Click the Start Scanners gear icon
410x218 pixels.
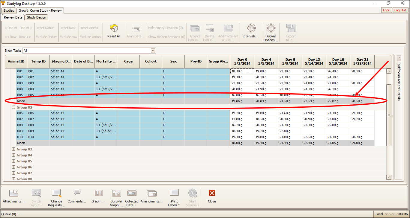pos(192,193)
